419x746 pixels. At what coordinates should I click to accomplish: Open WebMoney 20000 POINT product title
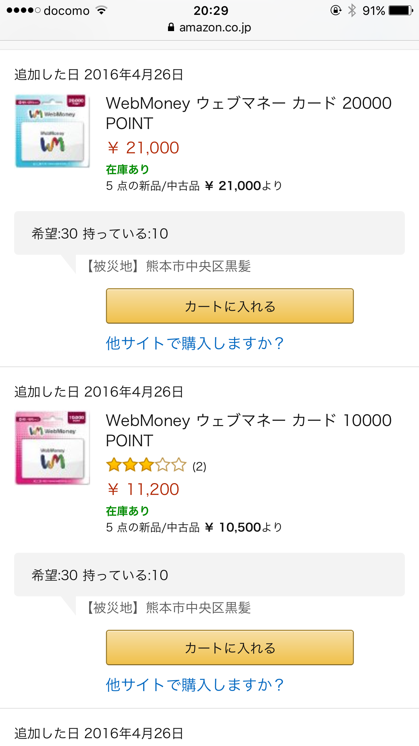249,113
